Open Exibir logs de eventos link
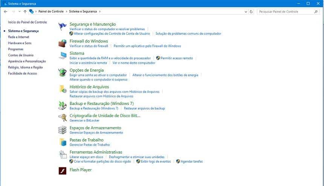Image resolution: width=324 pixels, height=186 pixels. coord(156,161)
